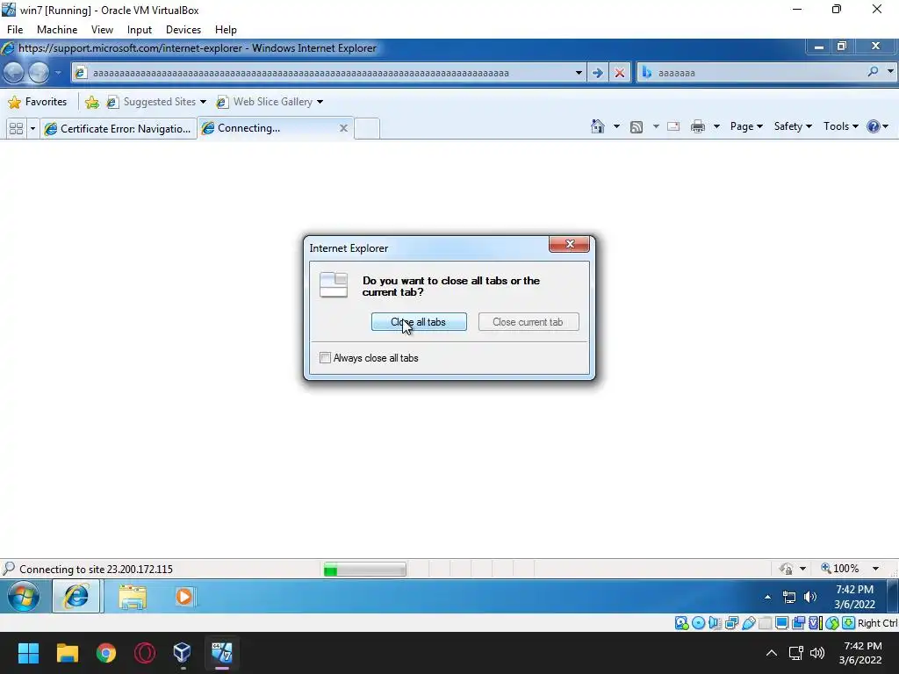This screenshot has height=674, width=899.
Task: Expand the tab list dropdown arrow
Action: coord(32,128)
